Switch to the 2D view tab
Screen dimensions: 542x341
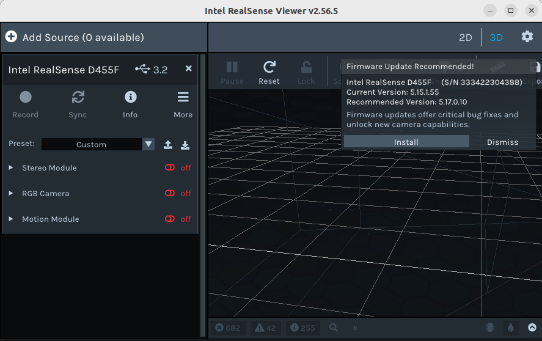(466, 37)
